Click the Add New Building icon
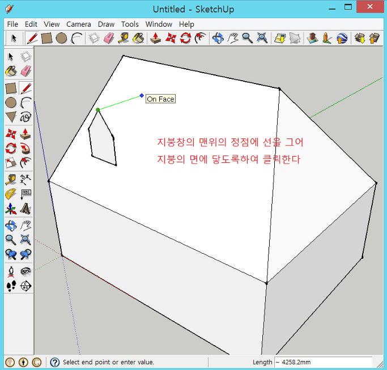This screenshot has width=387, height=370. [312, 39]
